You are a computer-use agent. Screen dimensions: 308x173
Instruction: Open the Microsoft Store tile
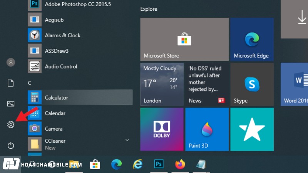pos(184,40)
